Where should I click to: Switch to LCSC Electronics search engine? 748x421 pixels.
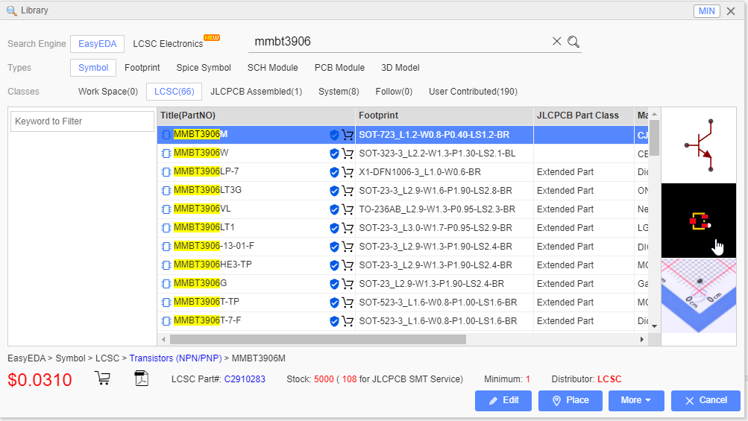(x=168, y=44)
